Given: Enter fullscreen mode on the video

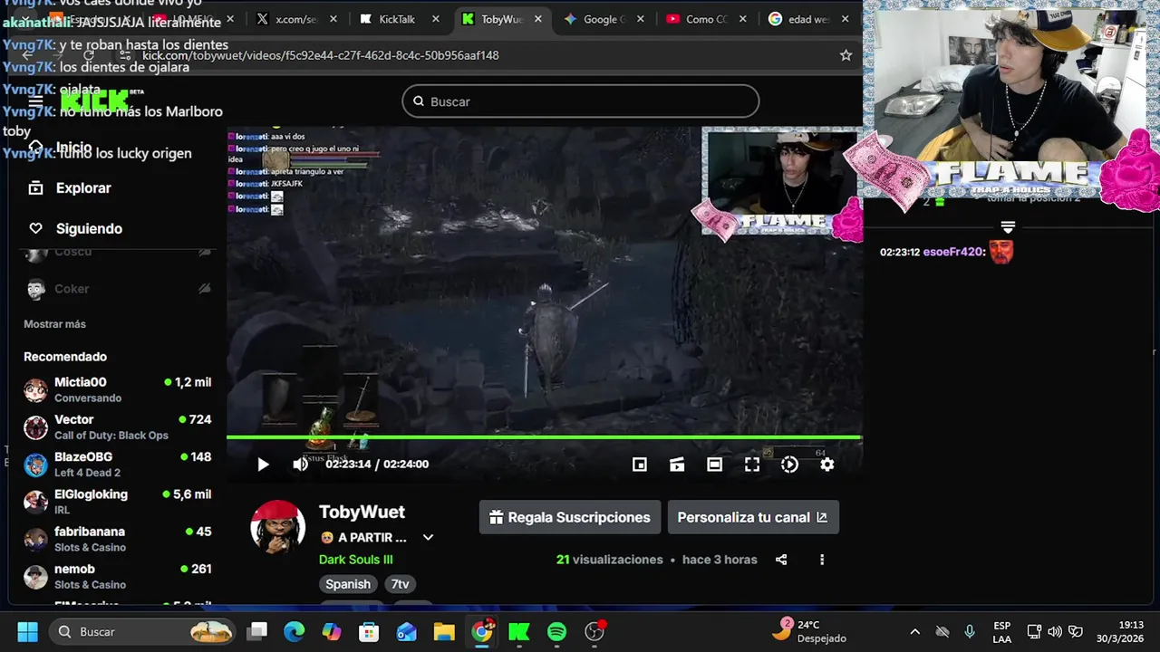Looking at the screenshot, I should pos(752,465).
